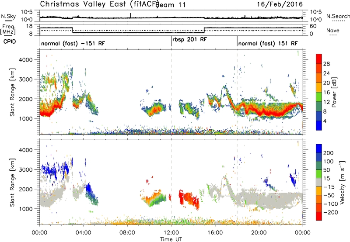Click the 10^5 left axis label of noise panel

(x=27, y=12)
